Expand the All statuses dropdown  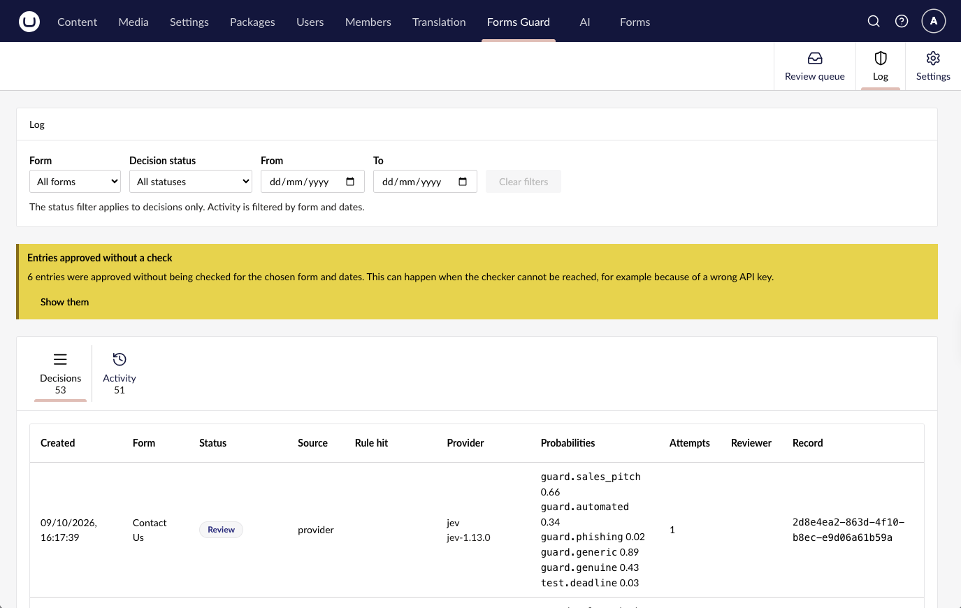click(191, 182)
